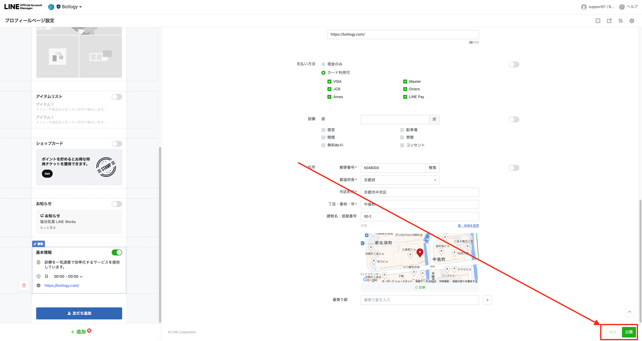Open the Botlogy account switcher dropdown
This screenshot has width=642, height=341.
point(72,7)
